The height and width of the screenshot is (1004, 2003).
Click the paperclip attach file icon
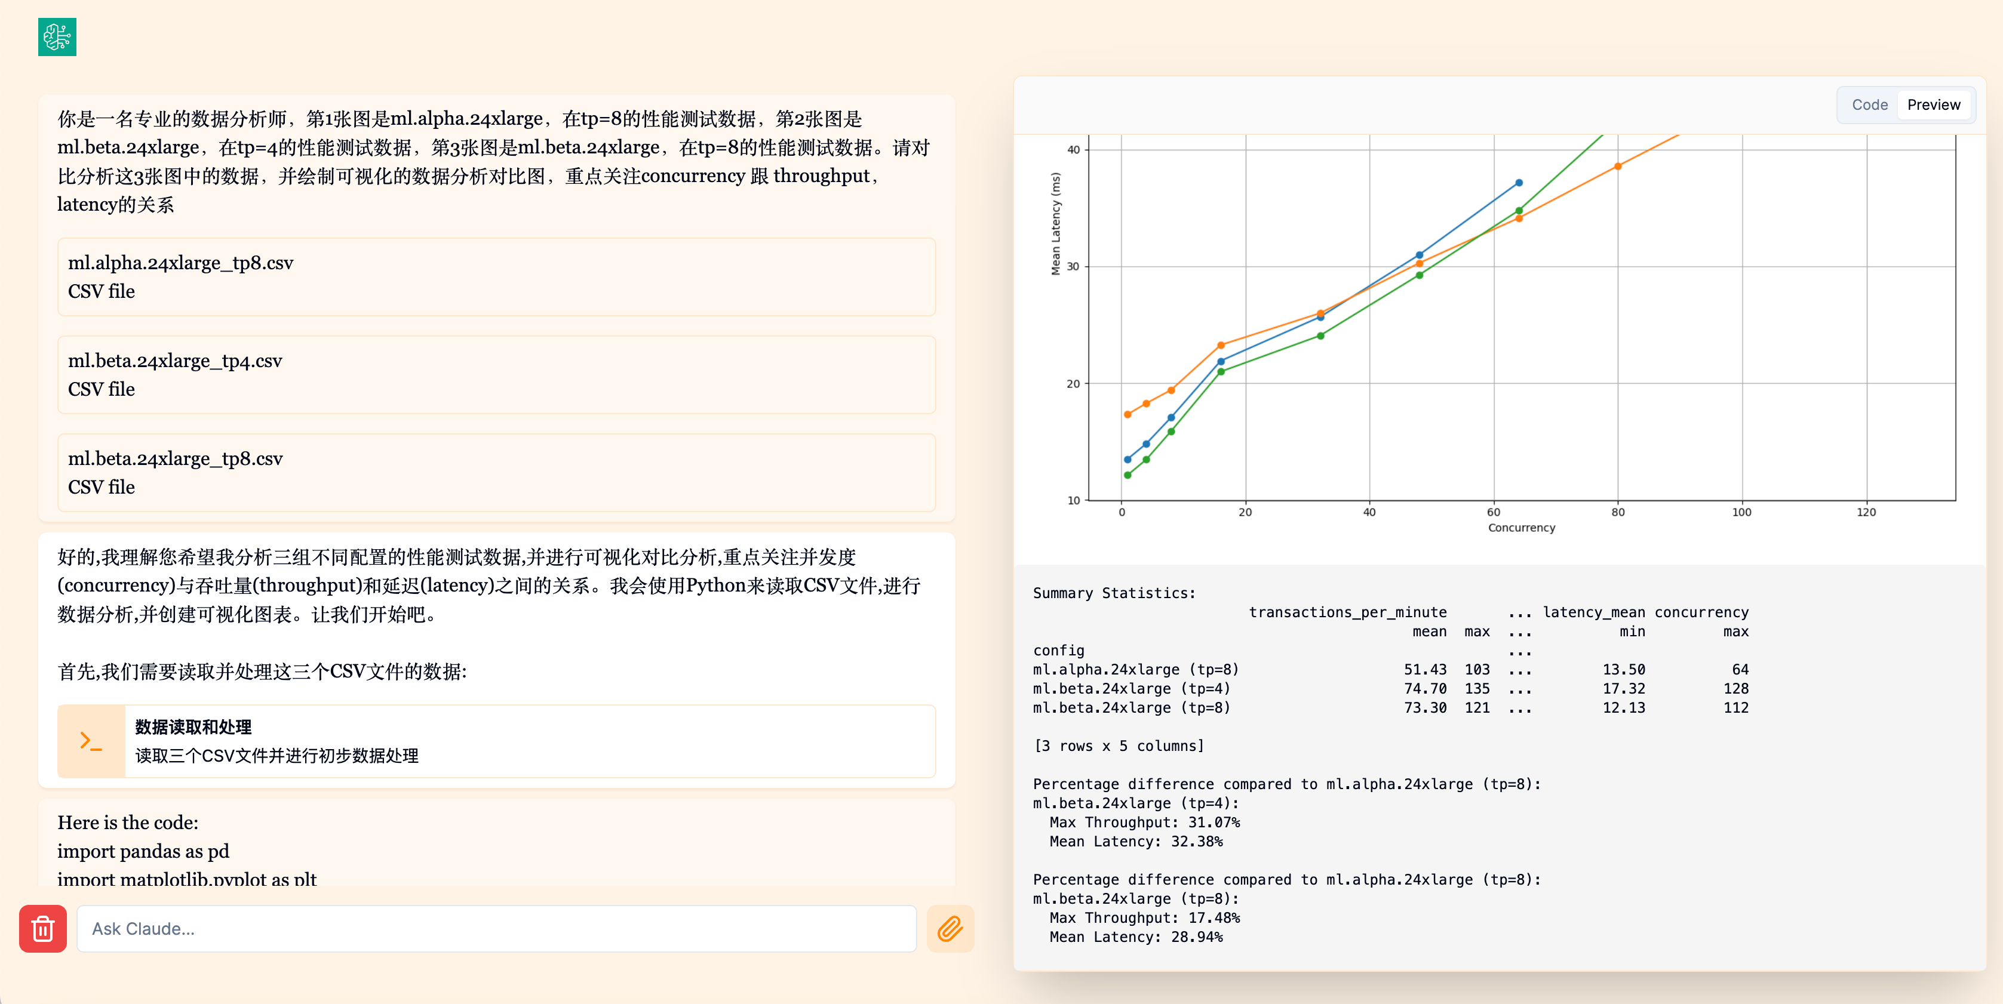click(950, 928)
